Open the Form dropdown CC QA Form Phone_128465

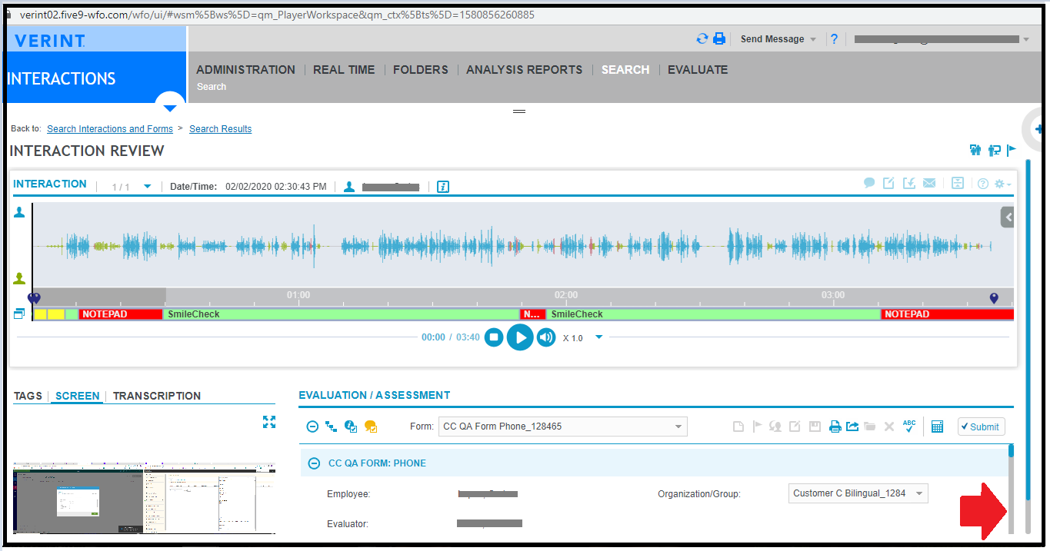[x=562, y=427]
